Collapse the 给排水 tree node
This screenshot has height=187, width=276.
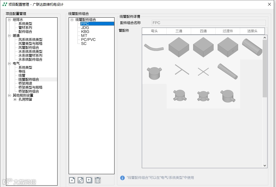(9, 20)
